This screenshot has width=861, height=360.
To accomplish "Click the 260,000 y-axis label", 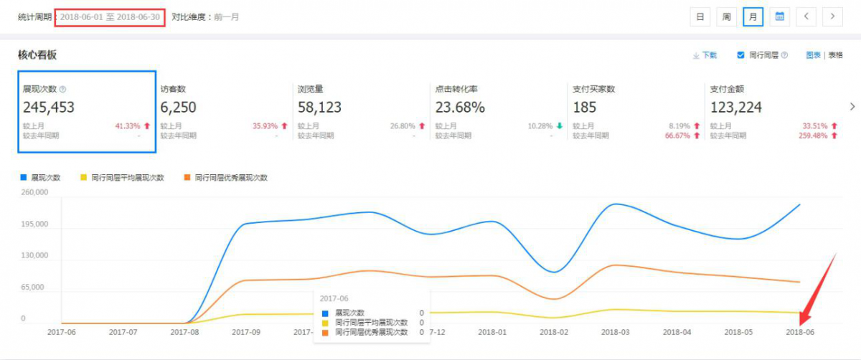I will pos(34,192).
